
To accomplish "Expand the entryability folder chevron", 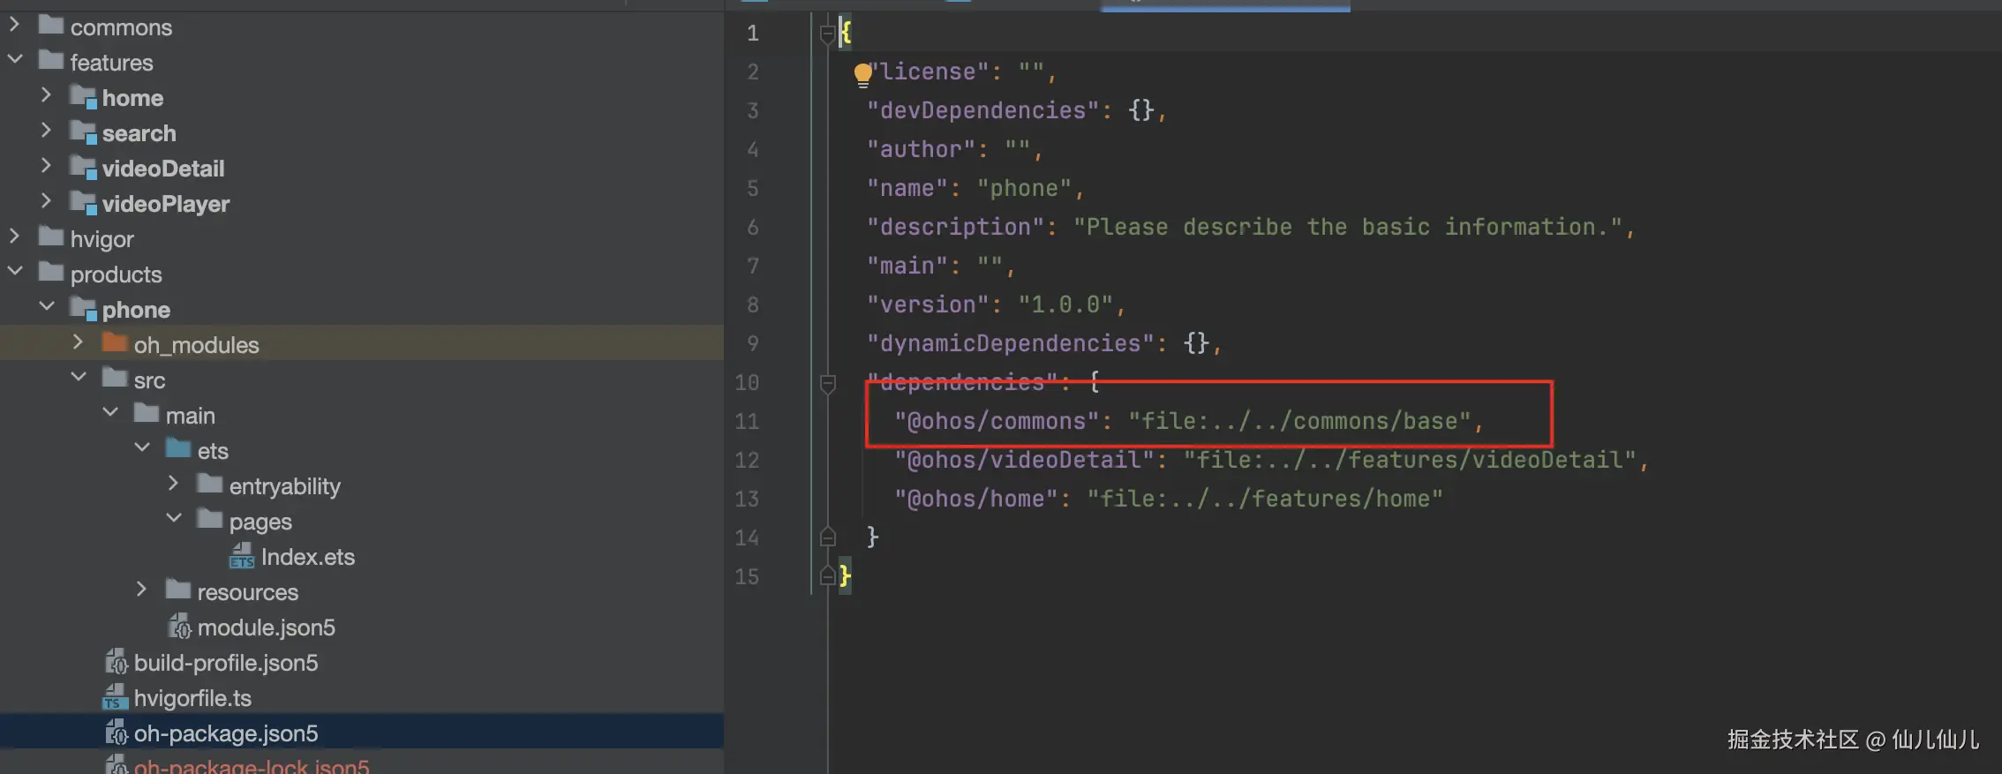I will [x=173, y=485].
